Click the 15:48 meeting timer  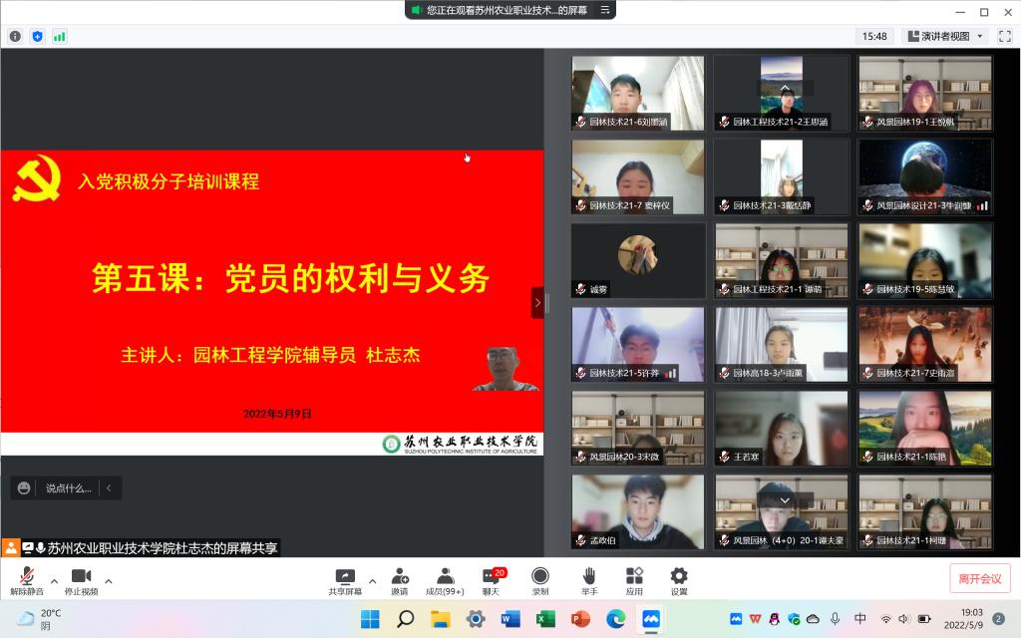[874, 37]
